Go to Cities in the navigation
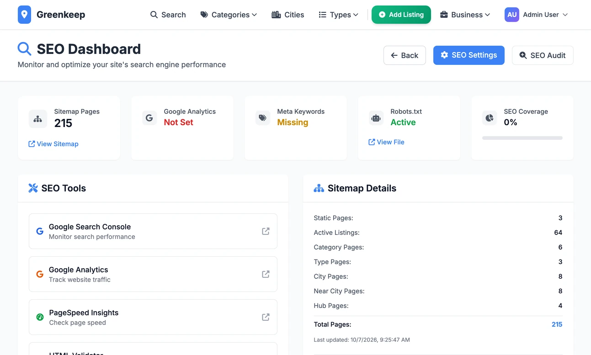 point(288,15)
